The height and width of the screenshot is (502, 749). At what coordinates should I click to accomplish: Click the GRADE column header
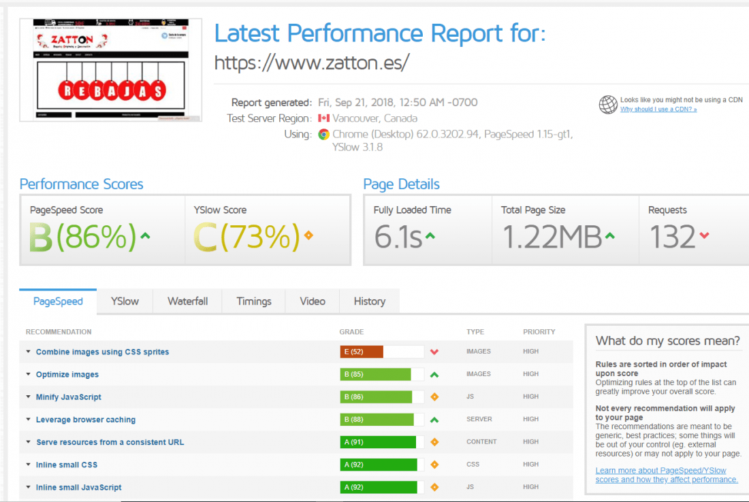click(351, 332)
